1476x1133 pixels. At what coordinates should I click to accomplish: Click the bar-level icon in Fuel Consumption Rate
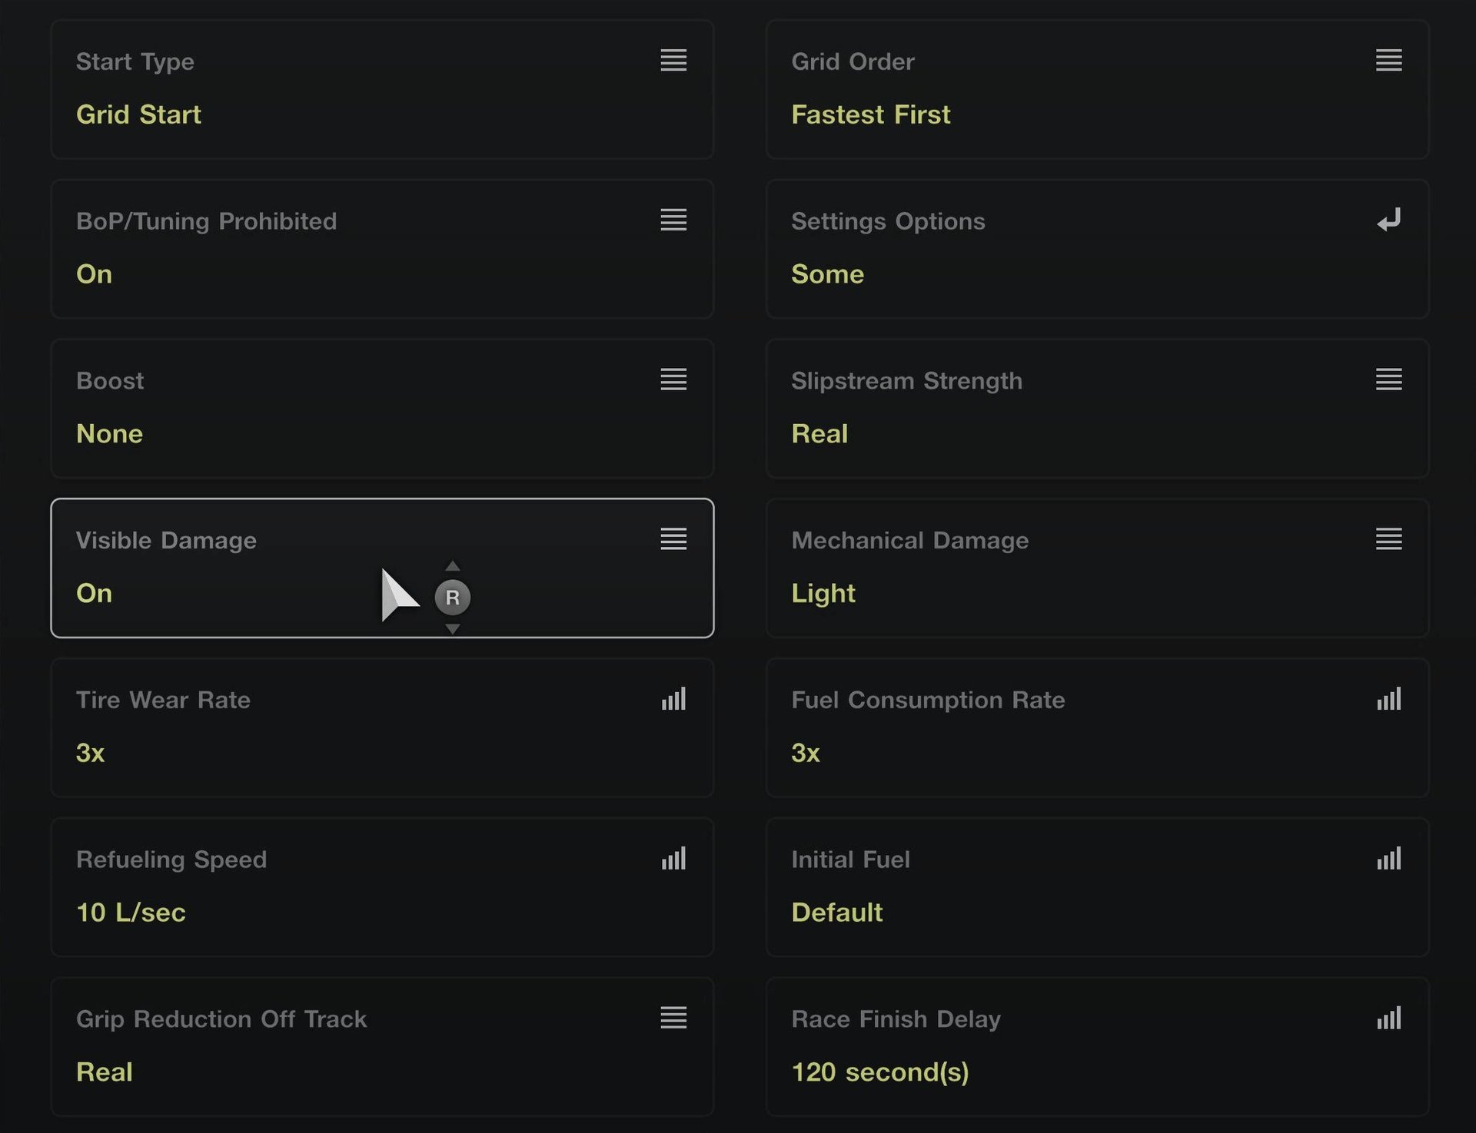click(1388, 699)
